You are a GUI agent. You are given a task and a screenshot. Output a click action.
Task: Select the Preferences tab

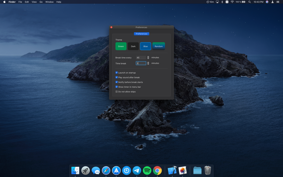tap(141, 34)
